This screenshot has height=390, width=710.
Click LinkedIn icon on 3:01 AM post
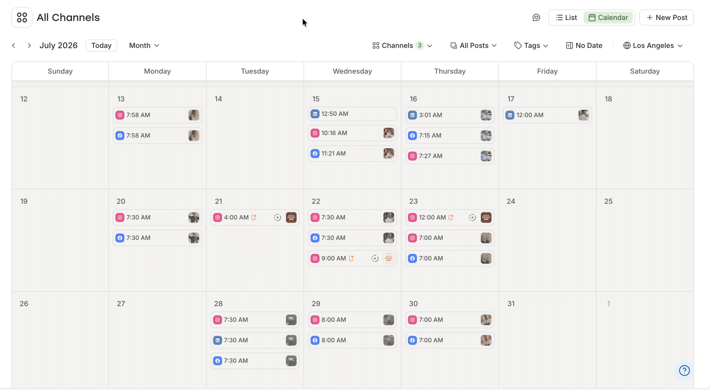coord(412,115)
